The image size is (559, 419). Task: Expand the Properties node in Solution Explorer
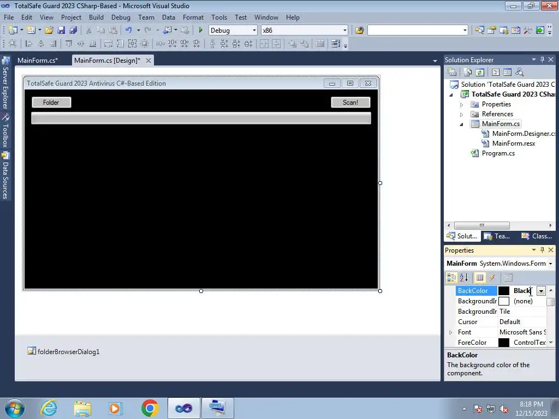tap(461, 105)
